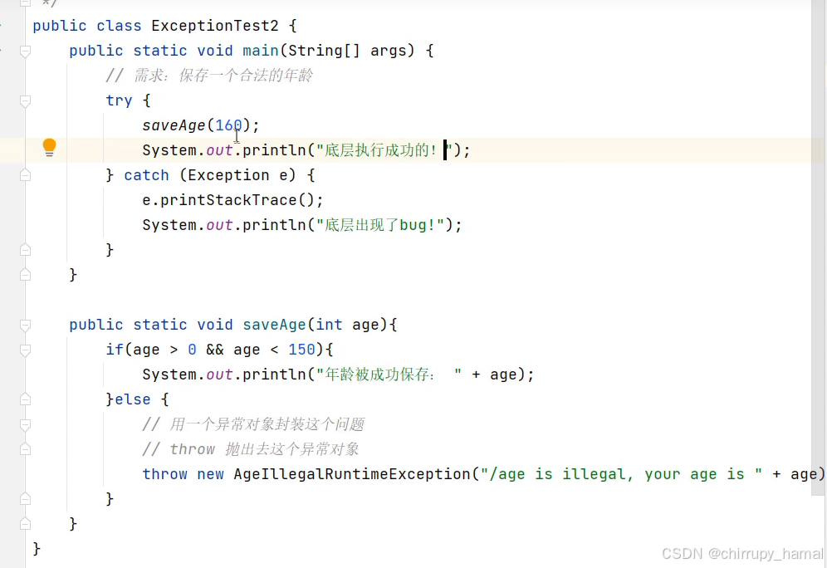This screenshot has height=568, width=827.
Task: Toggle fold marker beside the throw comment line
Action: (x=25, y=449)
